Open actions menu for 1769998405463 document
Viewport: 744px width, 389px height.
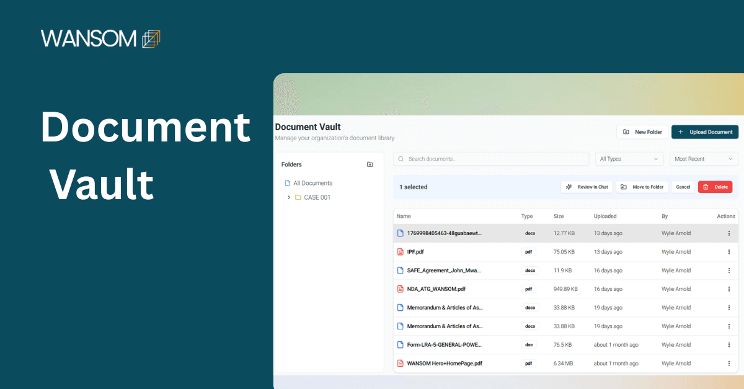tap(728, 233)
